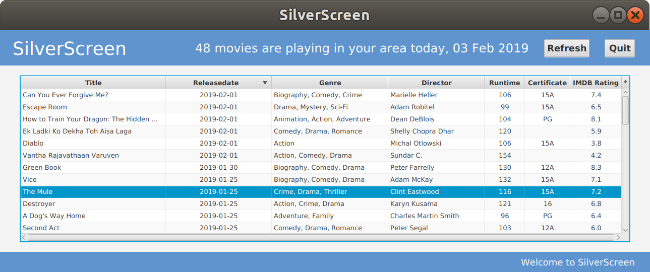The width and height of the screenshot is (650, 272).
Task: Sort by the Runtime column header
Action: pos(504,83)
